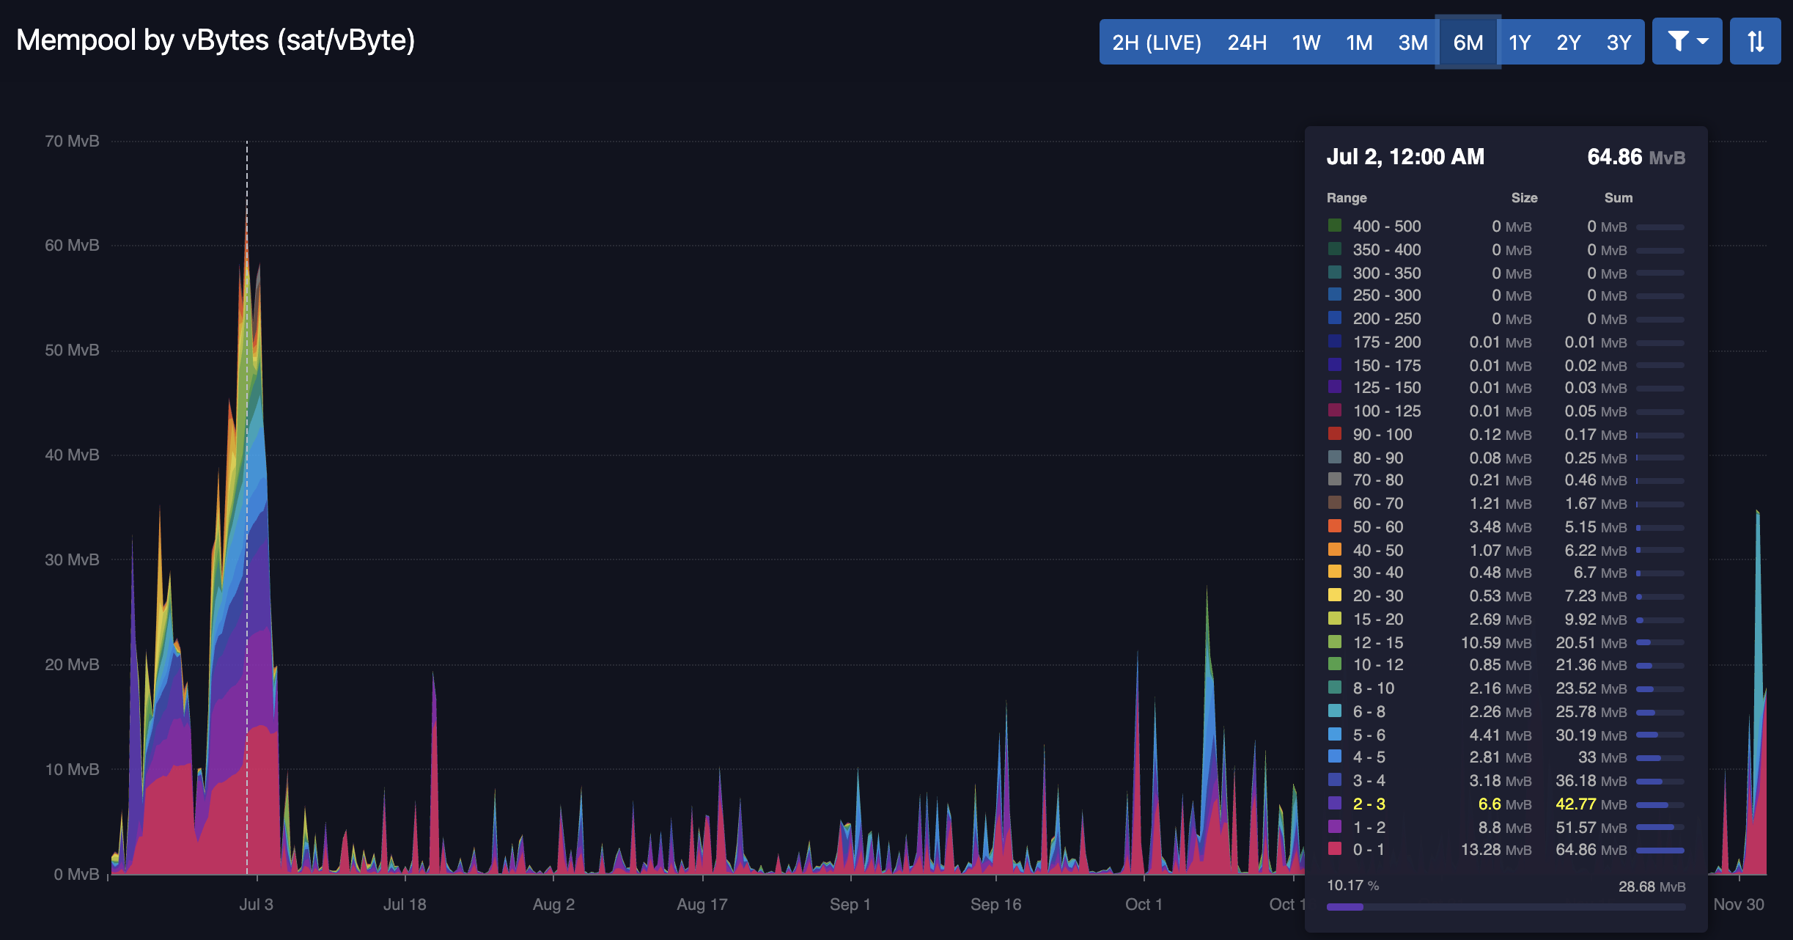Image resolution: width=1793 pixels, height=940 pixels.
Task: Click the invert chart order arrows button
Action: point(1755,42)
